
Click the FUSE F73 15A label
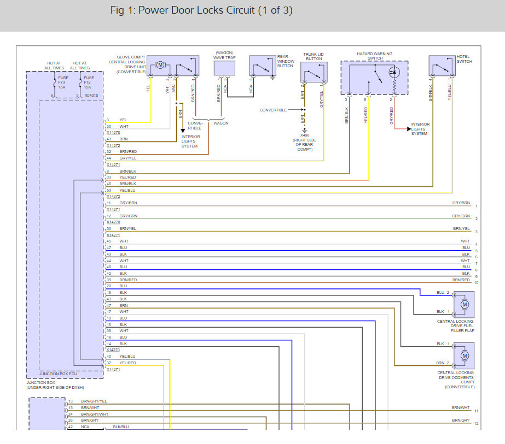point(63,82)
